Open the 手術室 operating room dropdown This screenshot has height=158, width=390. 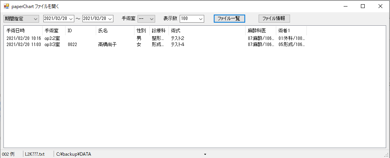(x=151, y=19)
